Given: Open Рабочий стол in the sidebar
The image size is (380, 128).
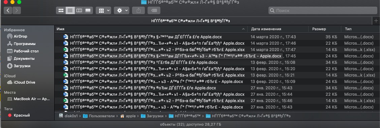Looking at the screenshot, I should coord(23,51).
